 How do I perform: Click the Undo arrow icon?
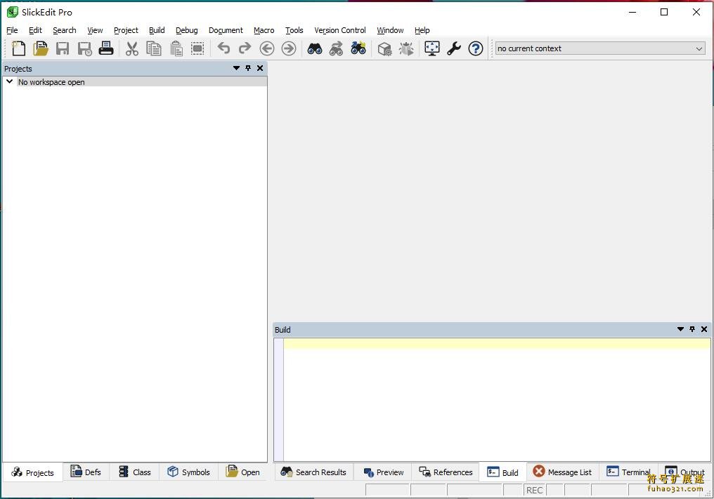[223, 48]
